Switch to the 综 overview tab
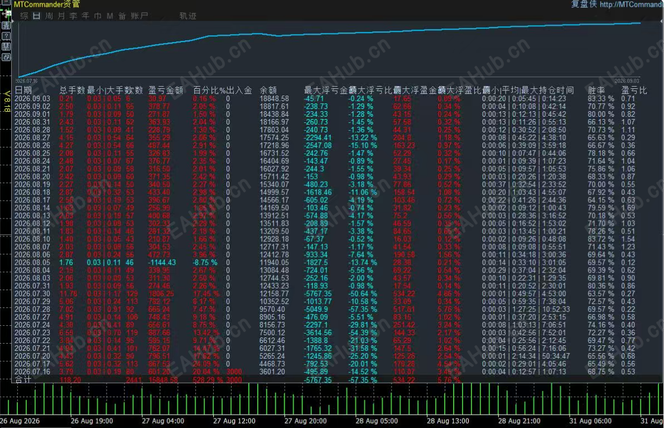 [24, 16]
